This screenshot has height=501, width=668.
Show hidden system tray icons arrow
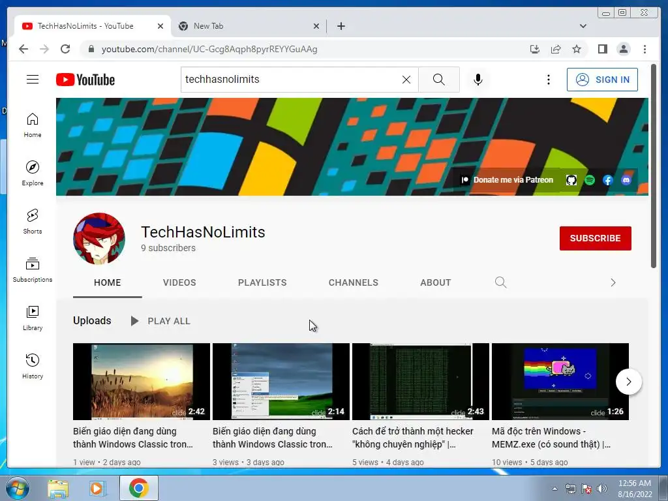coord(554,489)
